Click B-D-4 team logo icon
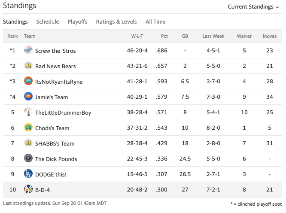Screen dimensions: 286x213 click(x=28, y=189)
